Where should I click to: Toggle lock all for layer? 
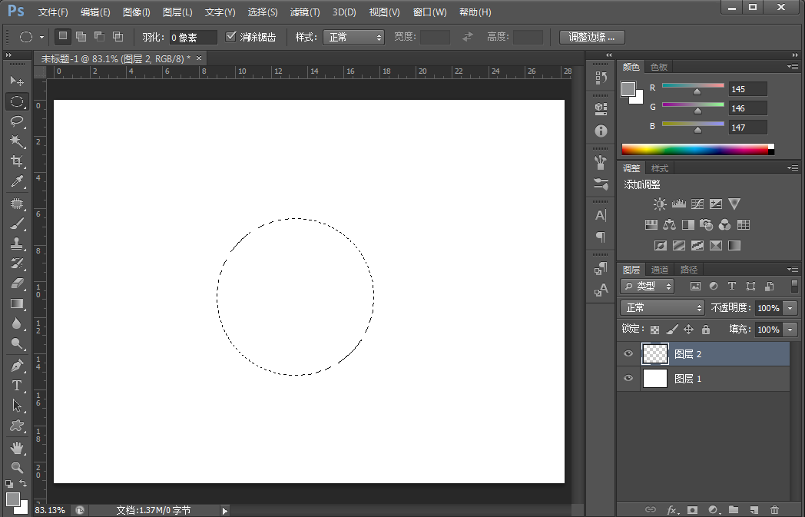[706, 330]
